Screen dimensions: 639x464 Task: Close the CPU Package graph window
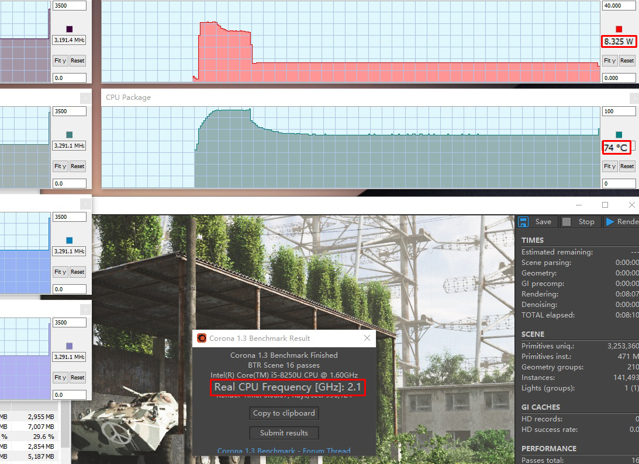(634, 97)
